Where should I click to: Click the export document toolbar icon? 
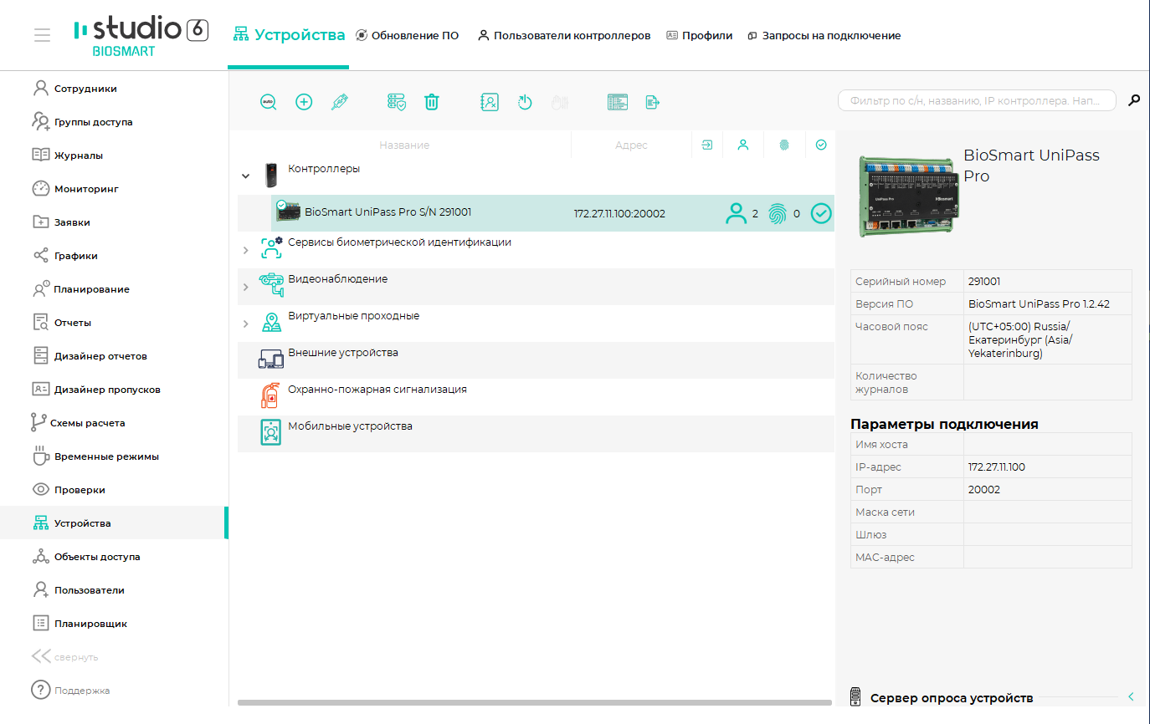pos(653,102)
